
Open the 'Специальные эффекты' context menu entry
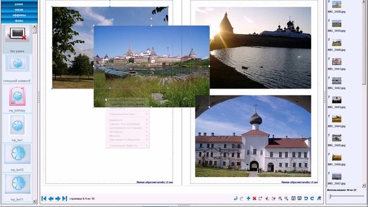[127, 145]
